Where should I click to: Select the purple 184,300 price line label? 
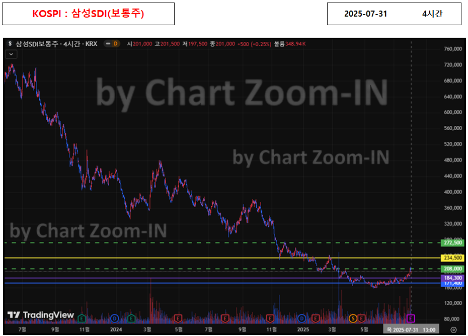[x=452, y=278]
